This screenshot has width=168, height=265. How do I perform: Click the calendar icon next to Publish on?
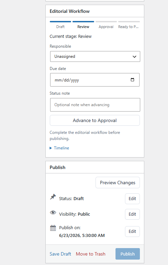pos(53,228)
